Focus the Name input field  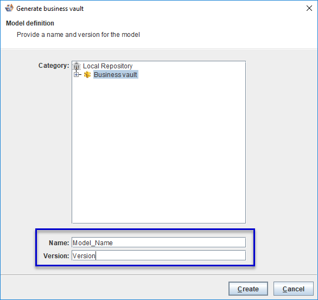[x=158, y=242]
